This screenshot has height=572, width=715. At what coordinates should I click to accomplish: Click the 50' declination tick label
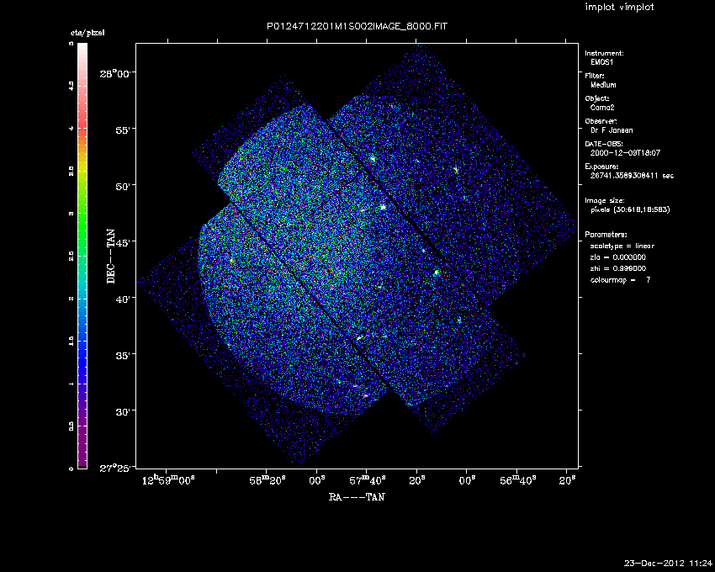click(124, 186)
